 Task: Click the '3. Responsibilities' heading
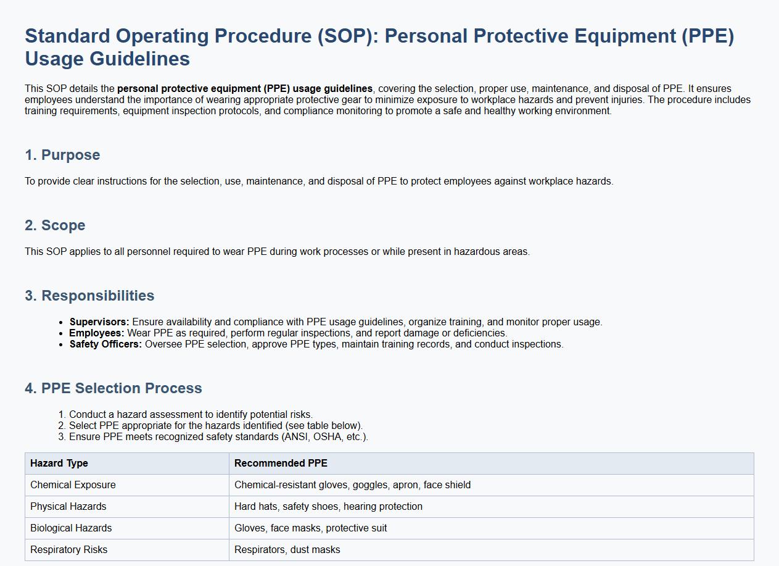[89, 296]
